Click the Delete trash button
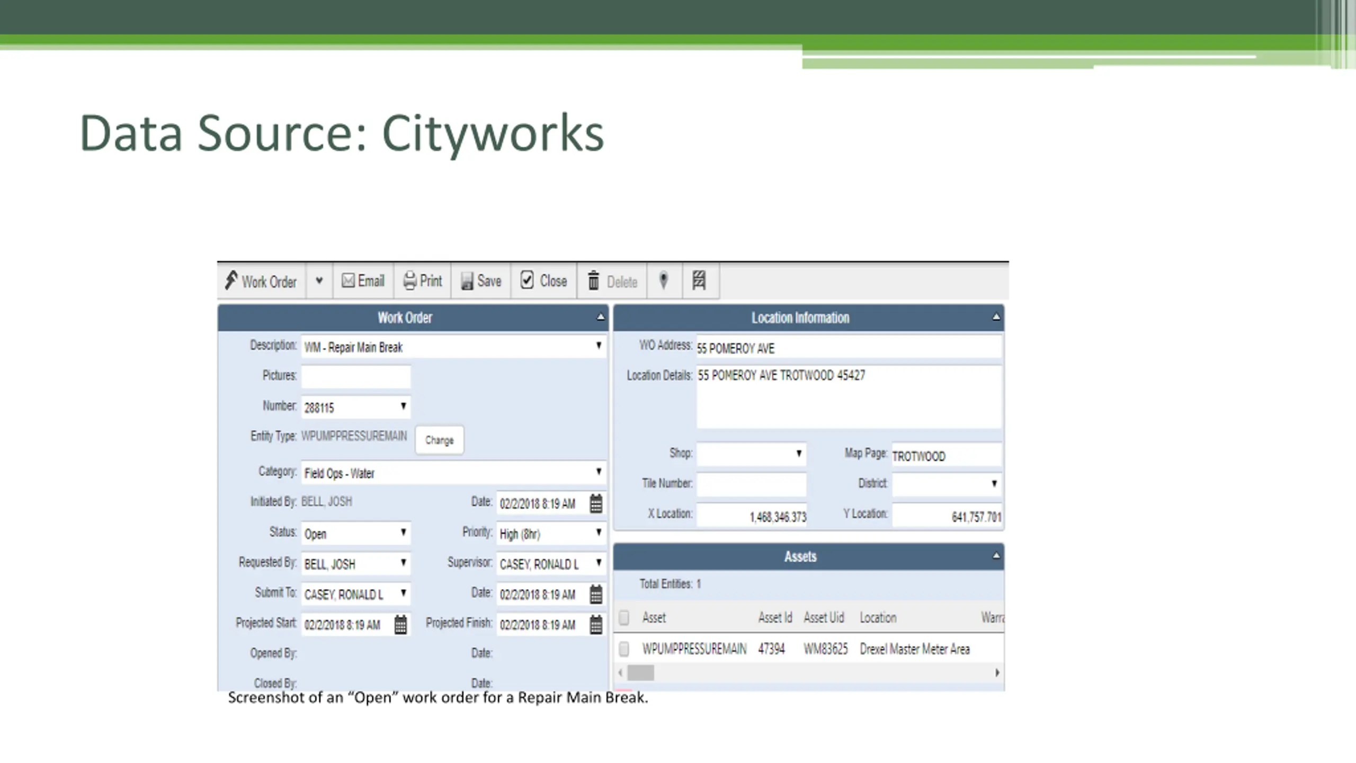Viewport: 1356px width, 763px height. (x=612, y=281)
